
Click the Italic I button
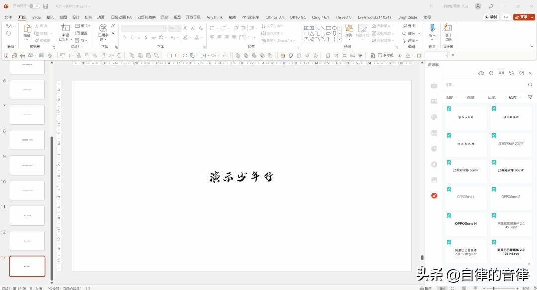(x=131, y=37)
